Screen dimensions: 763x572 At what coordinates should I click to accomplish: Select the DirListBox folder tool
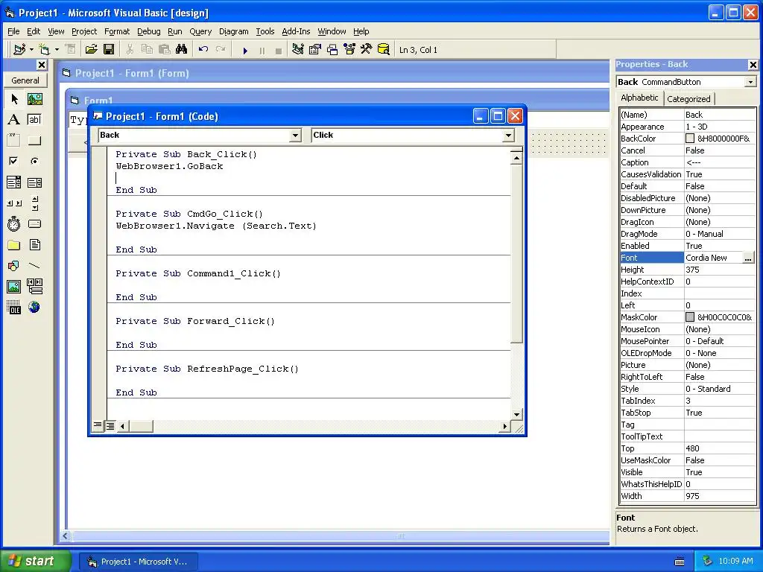[x=14, y=245]
